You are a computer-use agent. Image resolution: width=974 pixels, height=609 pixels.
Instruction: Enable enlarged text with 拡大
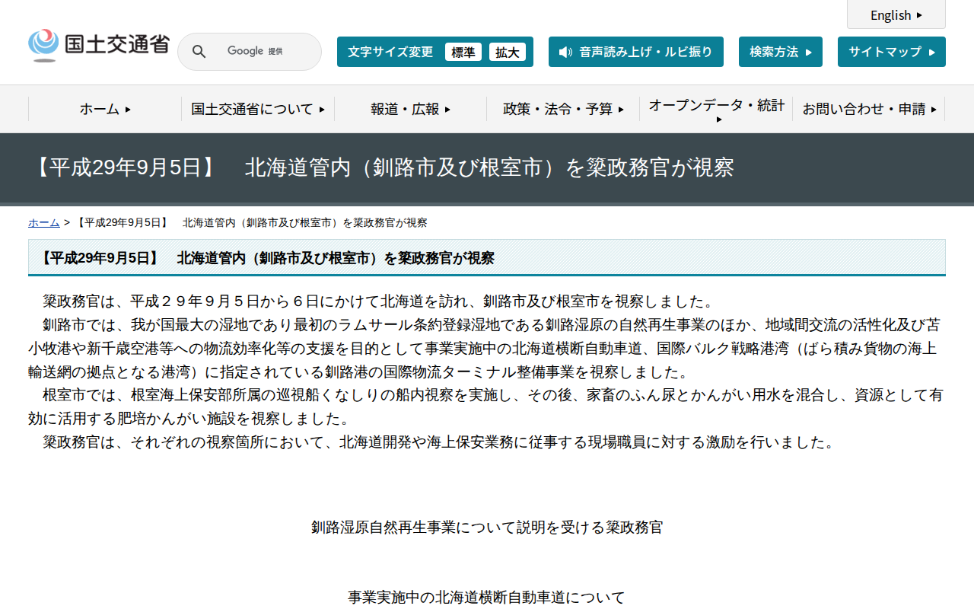[x=508, y=52]
